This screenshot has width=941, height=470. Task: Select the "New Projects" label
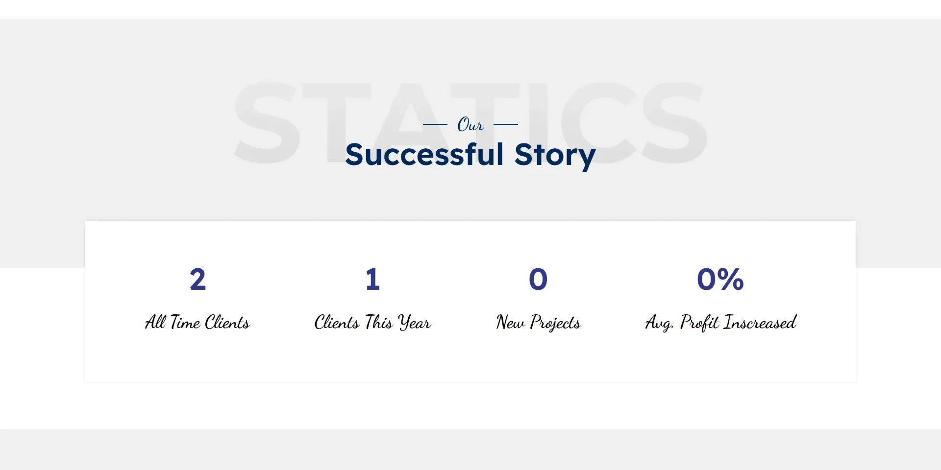pyautogui.click(x=538, y=323)
